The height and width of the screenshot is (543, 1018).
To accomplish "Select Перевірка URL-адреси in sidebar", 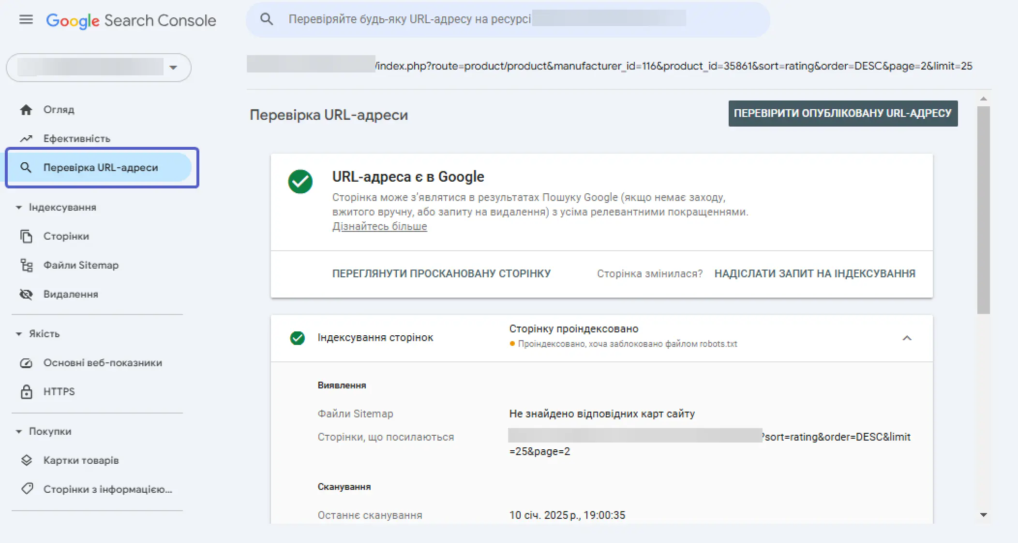I will click(102, 168).
